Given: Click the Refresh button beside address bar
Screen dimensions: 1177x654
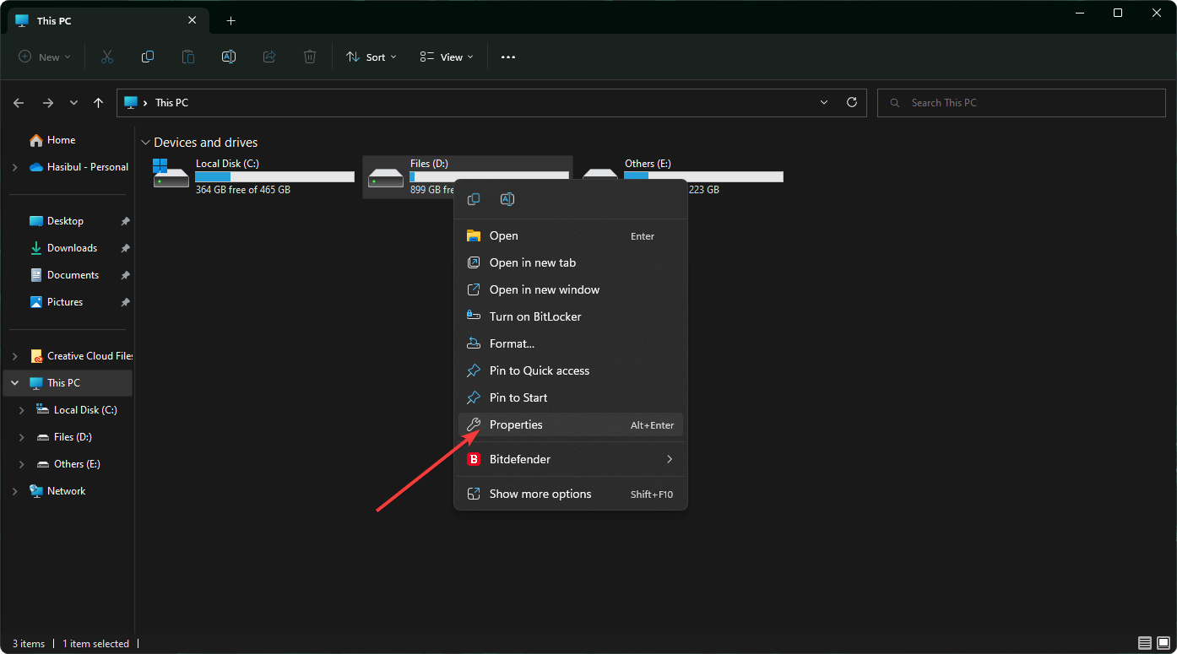Looking at the screenshot, I should coord(852,102).
